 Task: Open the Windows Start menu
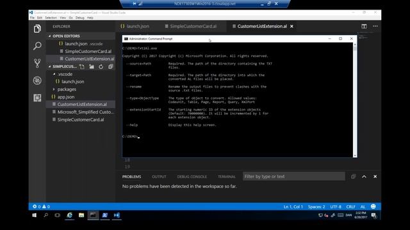pos(34,215)
